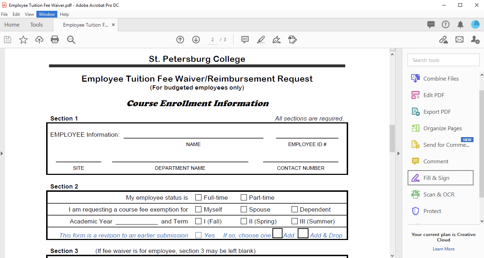Viewport: 484px width, 258px height.
Task: Click the add-person share icon
Action: 475,40
